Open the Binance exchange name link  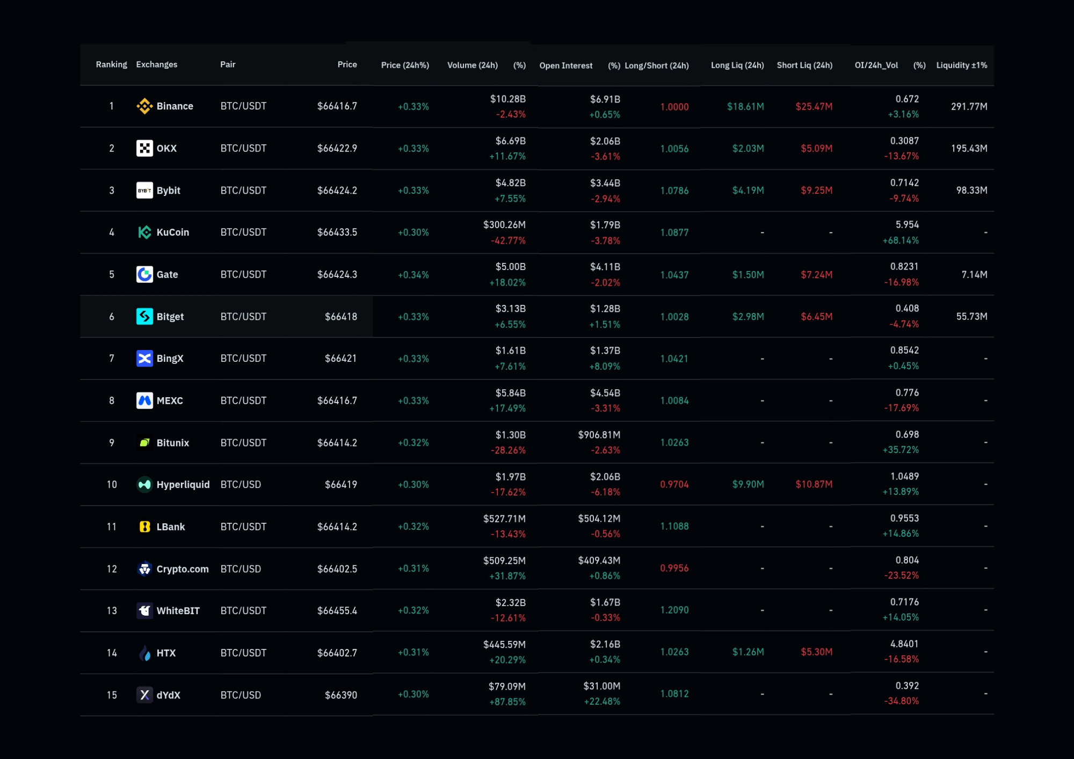point(175,106)
